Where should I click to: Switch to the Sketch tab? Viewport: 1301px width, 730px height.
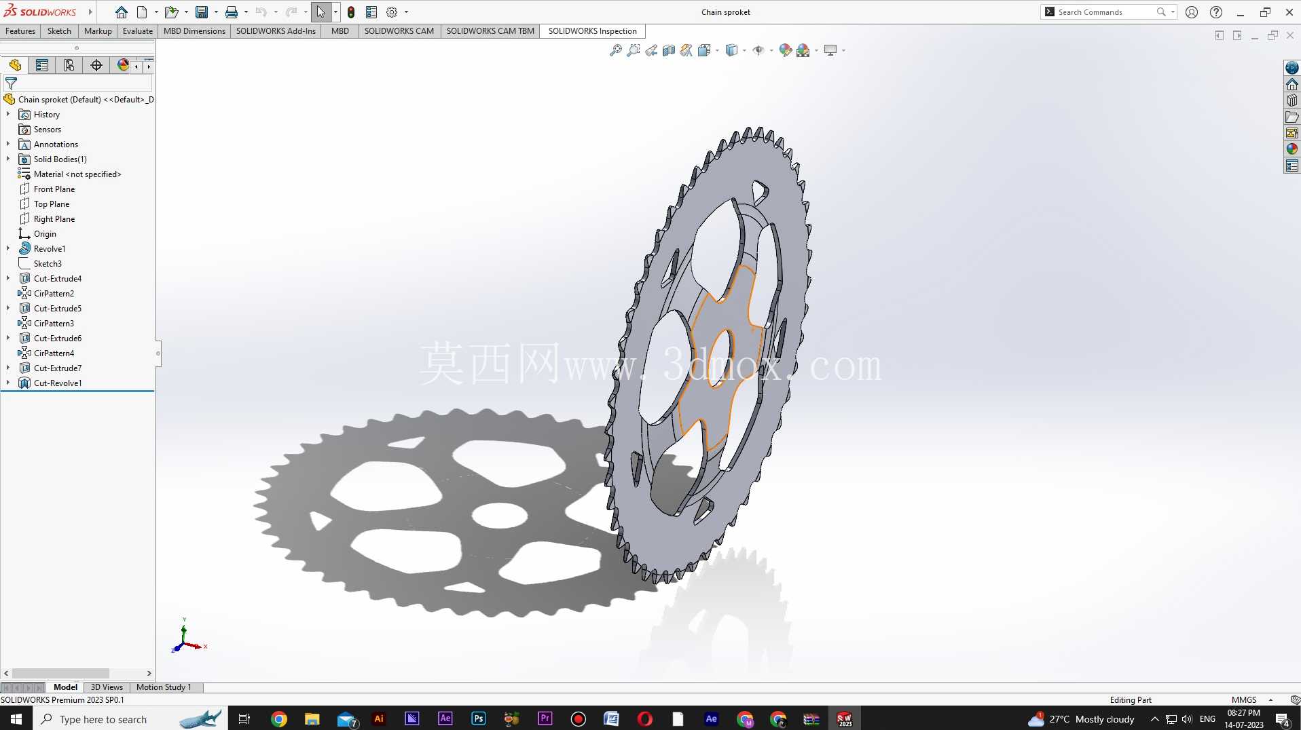[59, 31]
